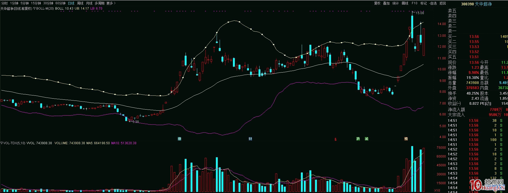Screen dimensions: 508x193
Task: Select the 日线 daily chart tab
Action: [x=71, y=3]
